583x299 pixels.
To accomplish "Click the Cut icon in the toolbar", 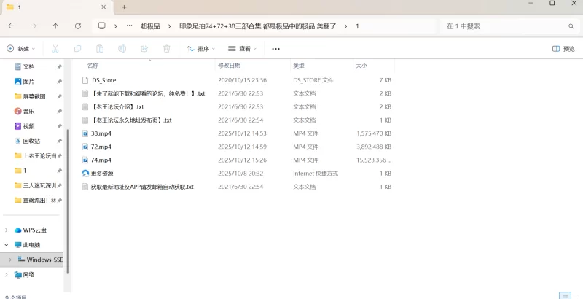I will pyautogui.click(x=55, y=49).
